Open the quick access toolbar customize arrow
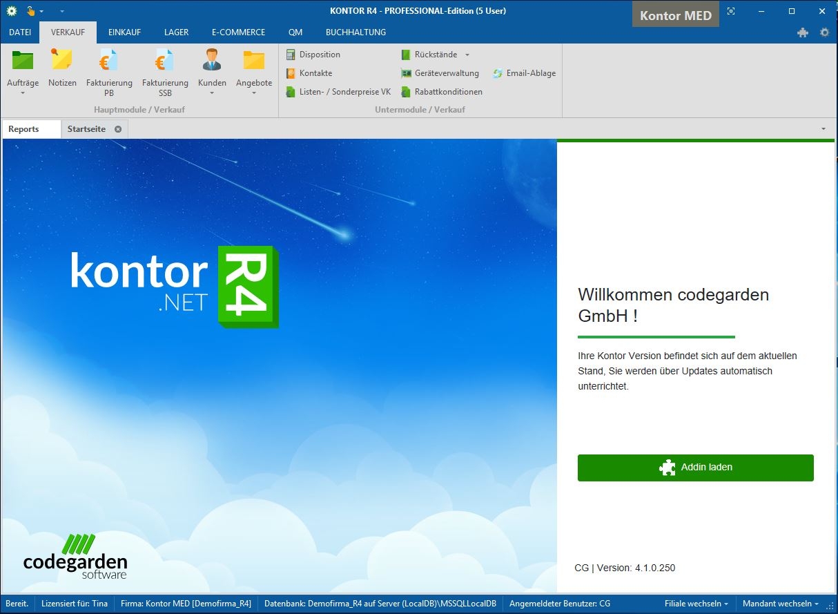Screen dimensions: 838x614 pos(62,12)
